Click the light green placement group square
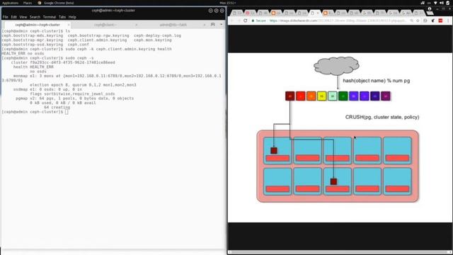 click(x=333, y=96)
